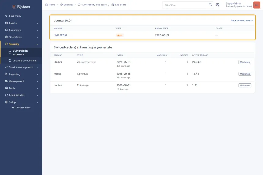
Task: Click the Collapse menu double-chevron icon
Action: coord(13,108)
